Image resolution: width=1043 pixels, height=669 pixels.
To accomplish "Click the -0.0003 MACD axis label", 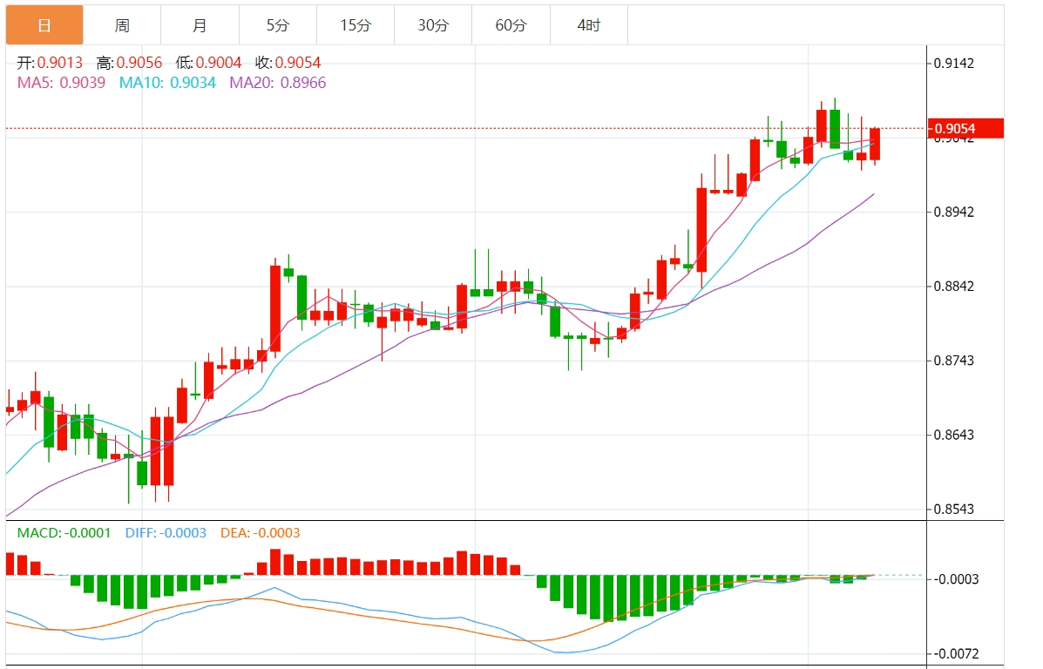I will pos(956,579).
